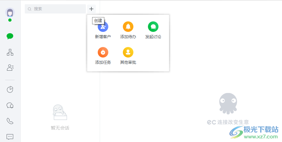
Task: Select the 新增客户 label
Action: (103, 37)
